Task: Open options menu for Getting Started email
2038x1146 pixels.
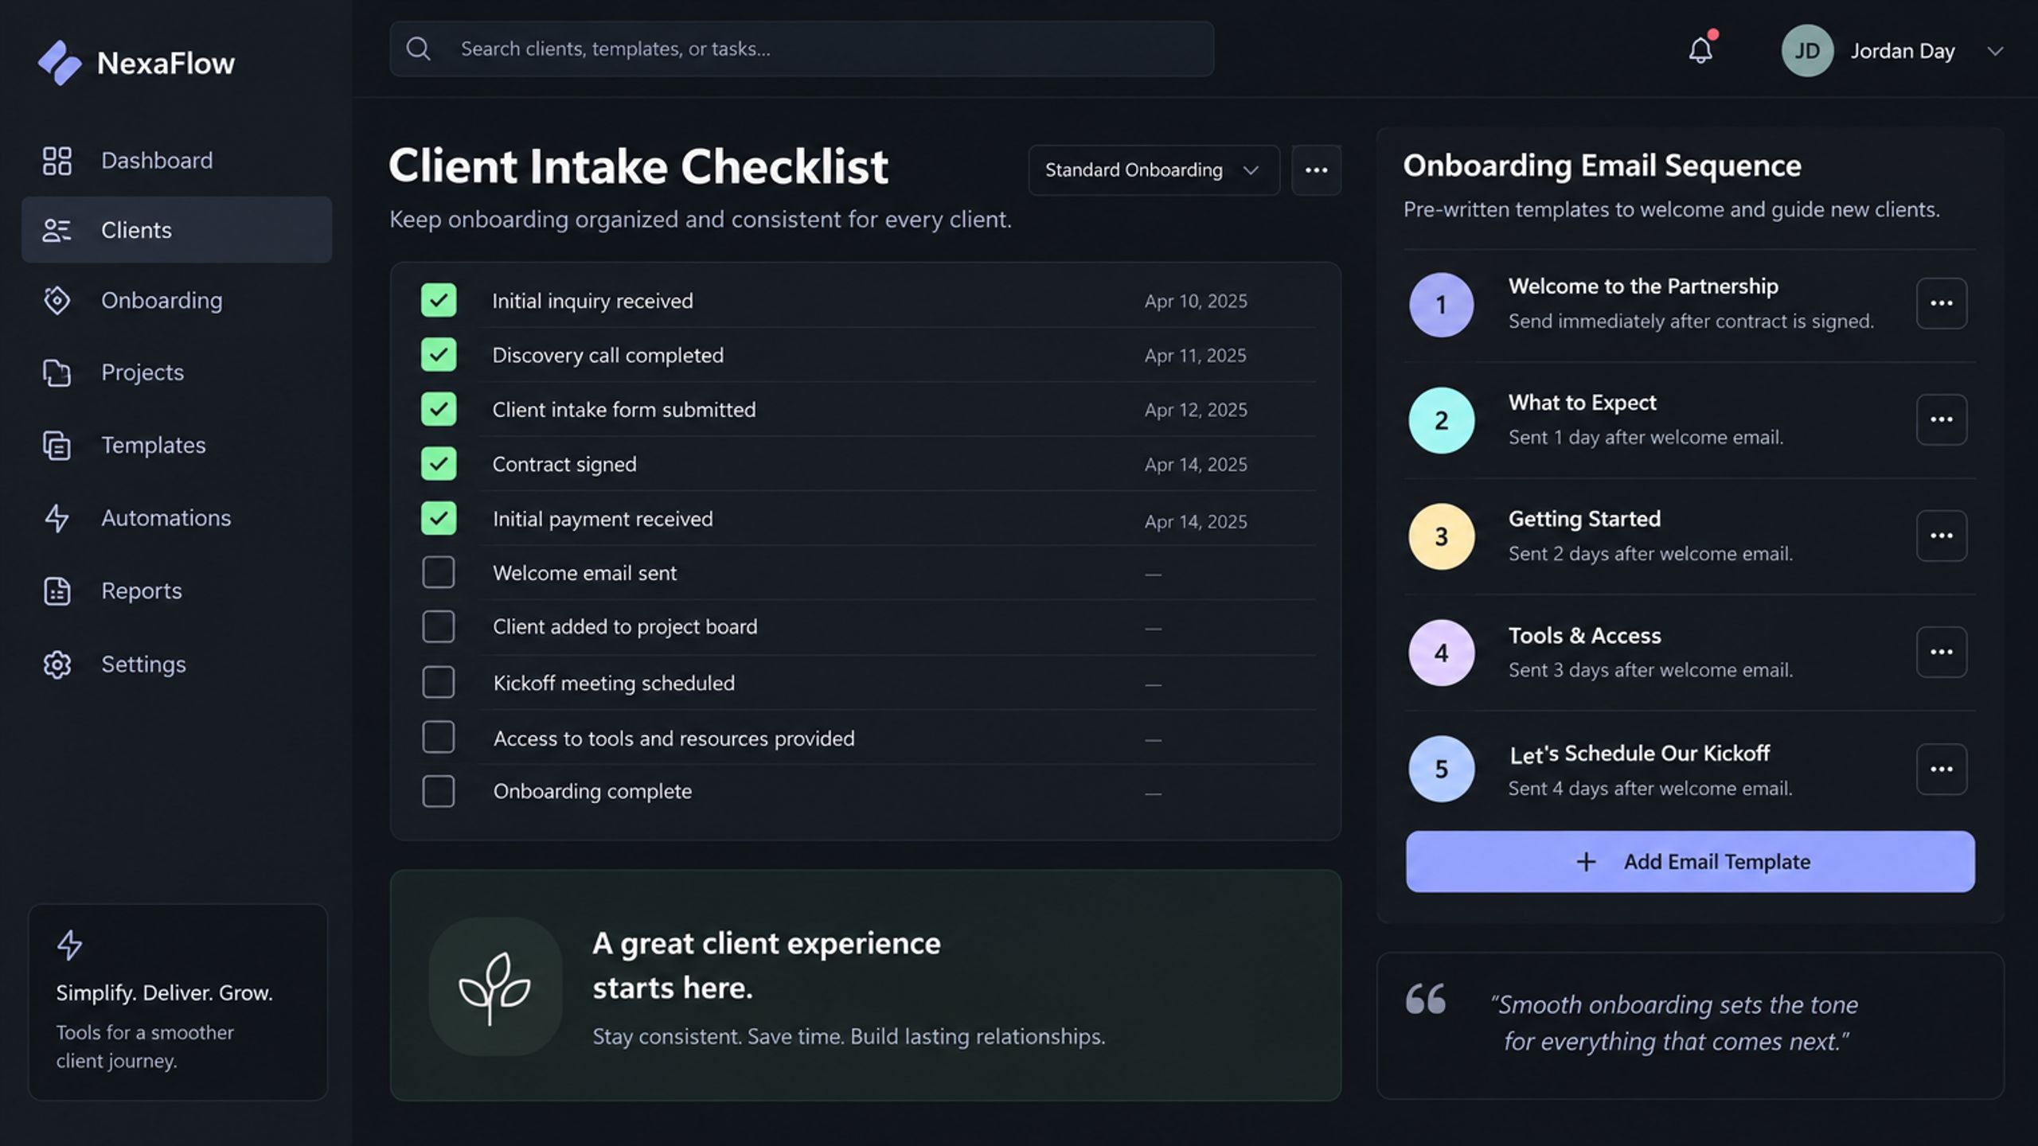Action: (1941, 536)
